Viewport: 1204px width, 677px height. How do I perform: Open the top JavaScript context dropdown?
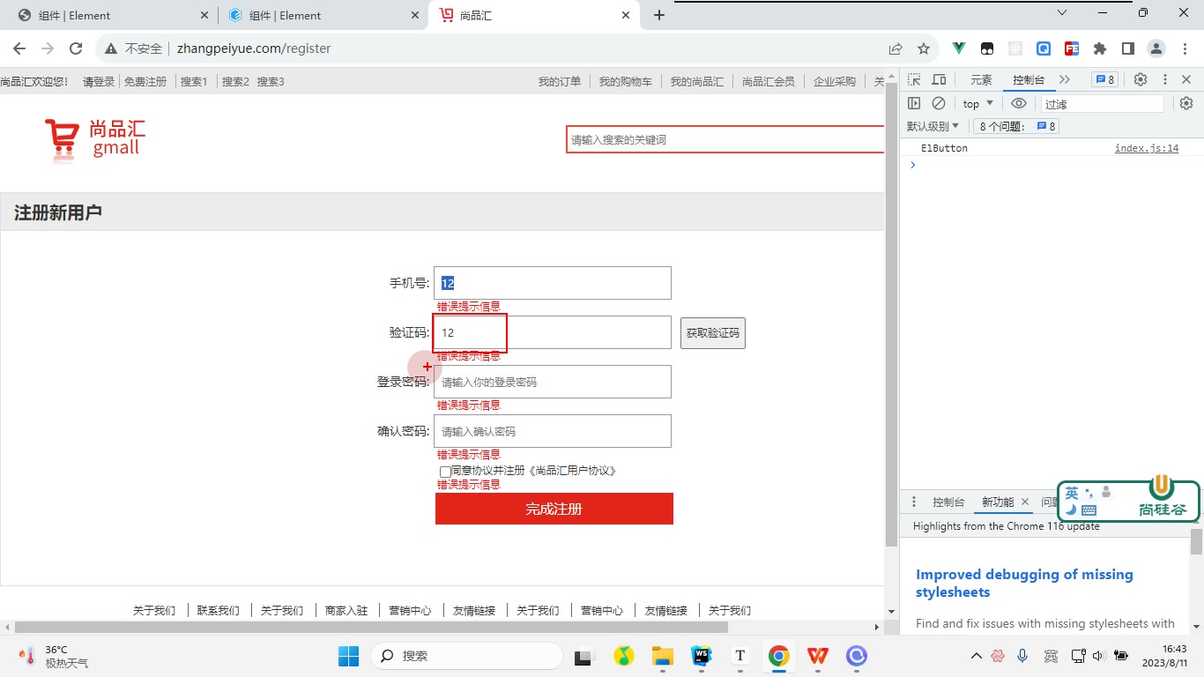[978, 103]
